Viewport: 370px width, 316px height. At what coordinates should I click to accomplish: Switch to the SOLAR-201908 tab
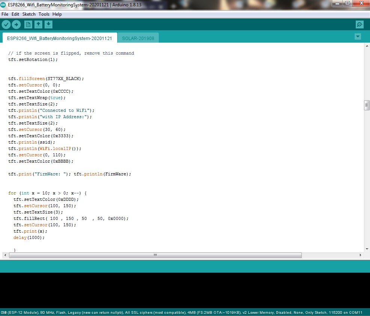(x=138, y=38)
